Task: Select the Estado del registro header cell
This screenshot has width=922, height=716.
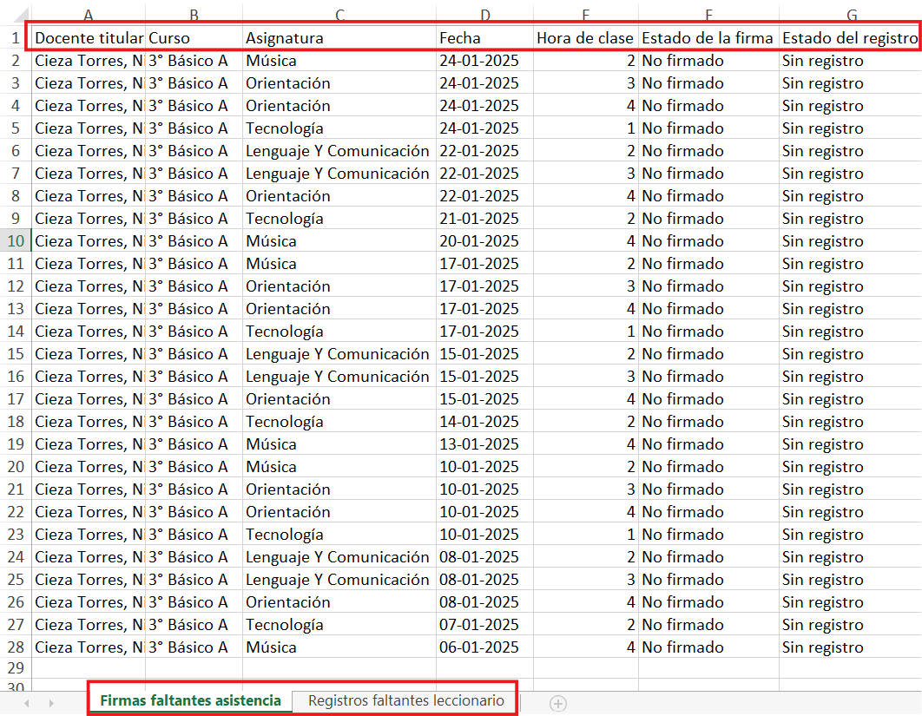Action: pyautogui.click(x=850, y=38)
